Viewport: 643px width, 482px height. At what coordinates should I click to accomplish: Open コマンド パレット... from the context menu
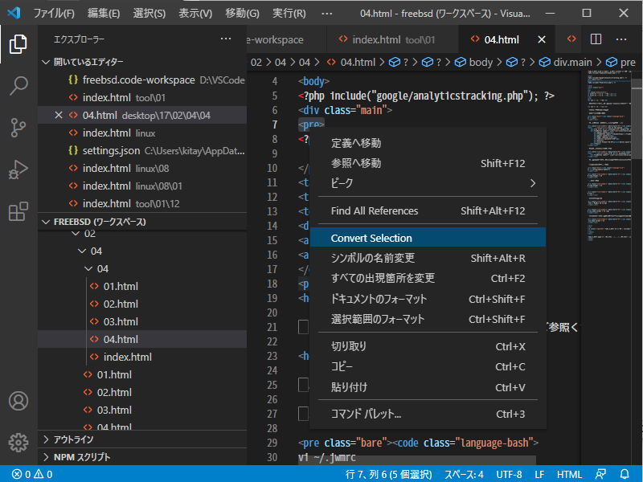(428, 414)
